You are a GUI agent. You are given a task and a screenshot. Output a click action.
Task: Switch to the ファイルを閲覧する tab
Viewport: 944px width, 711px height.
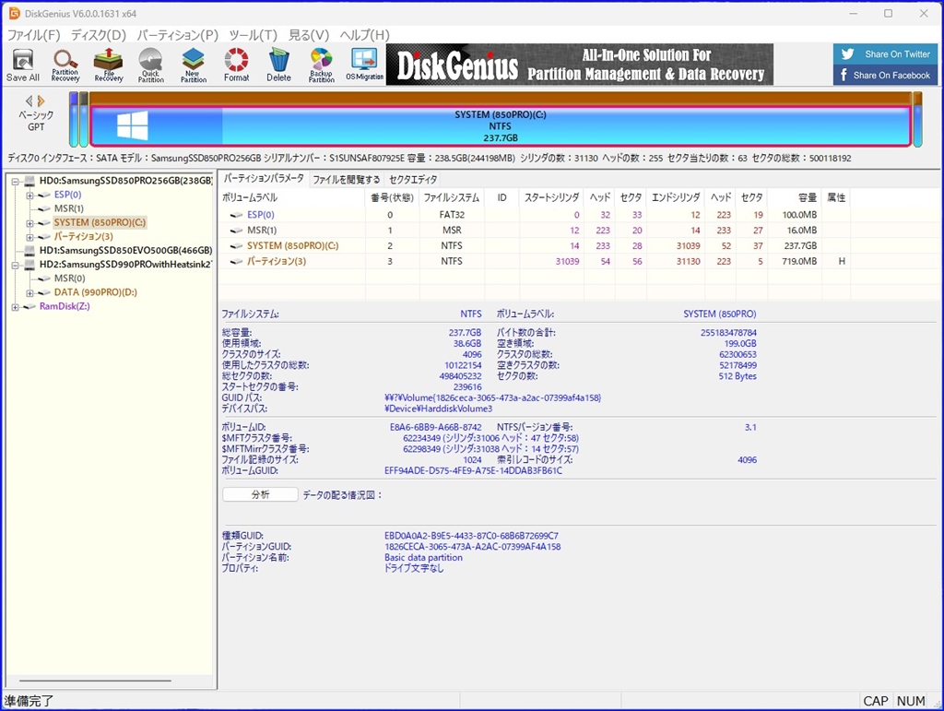click(x=346, y=179)
